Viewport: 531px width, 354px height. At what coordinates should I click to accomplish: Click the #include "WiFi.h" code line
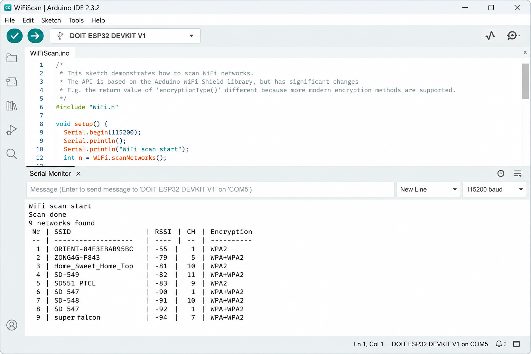click(x=87, y=107)
